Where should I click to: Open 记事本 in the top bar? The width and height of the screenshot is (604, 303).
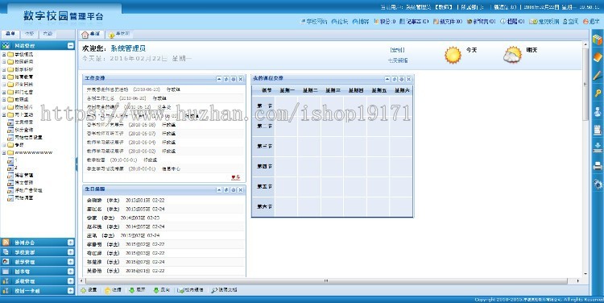point(414,22)
